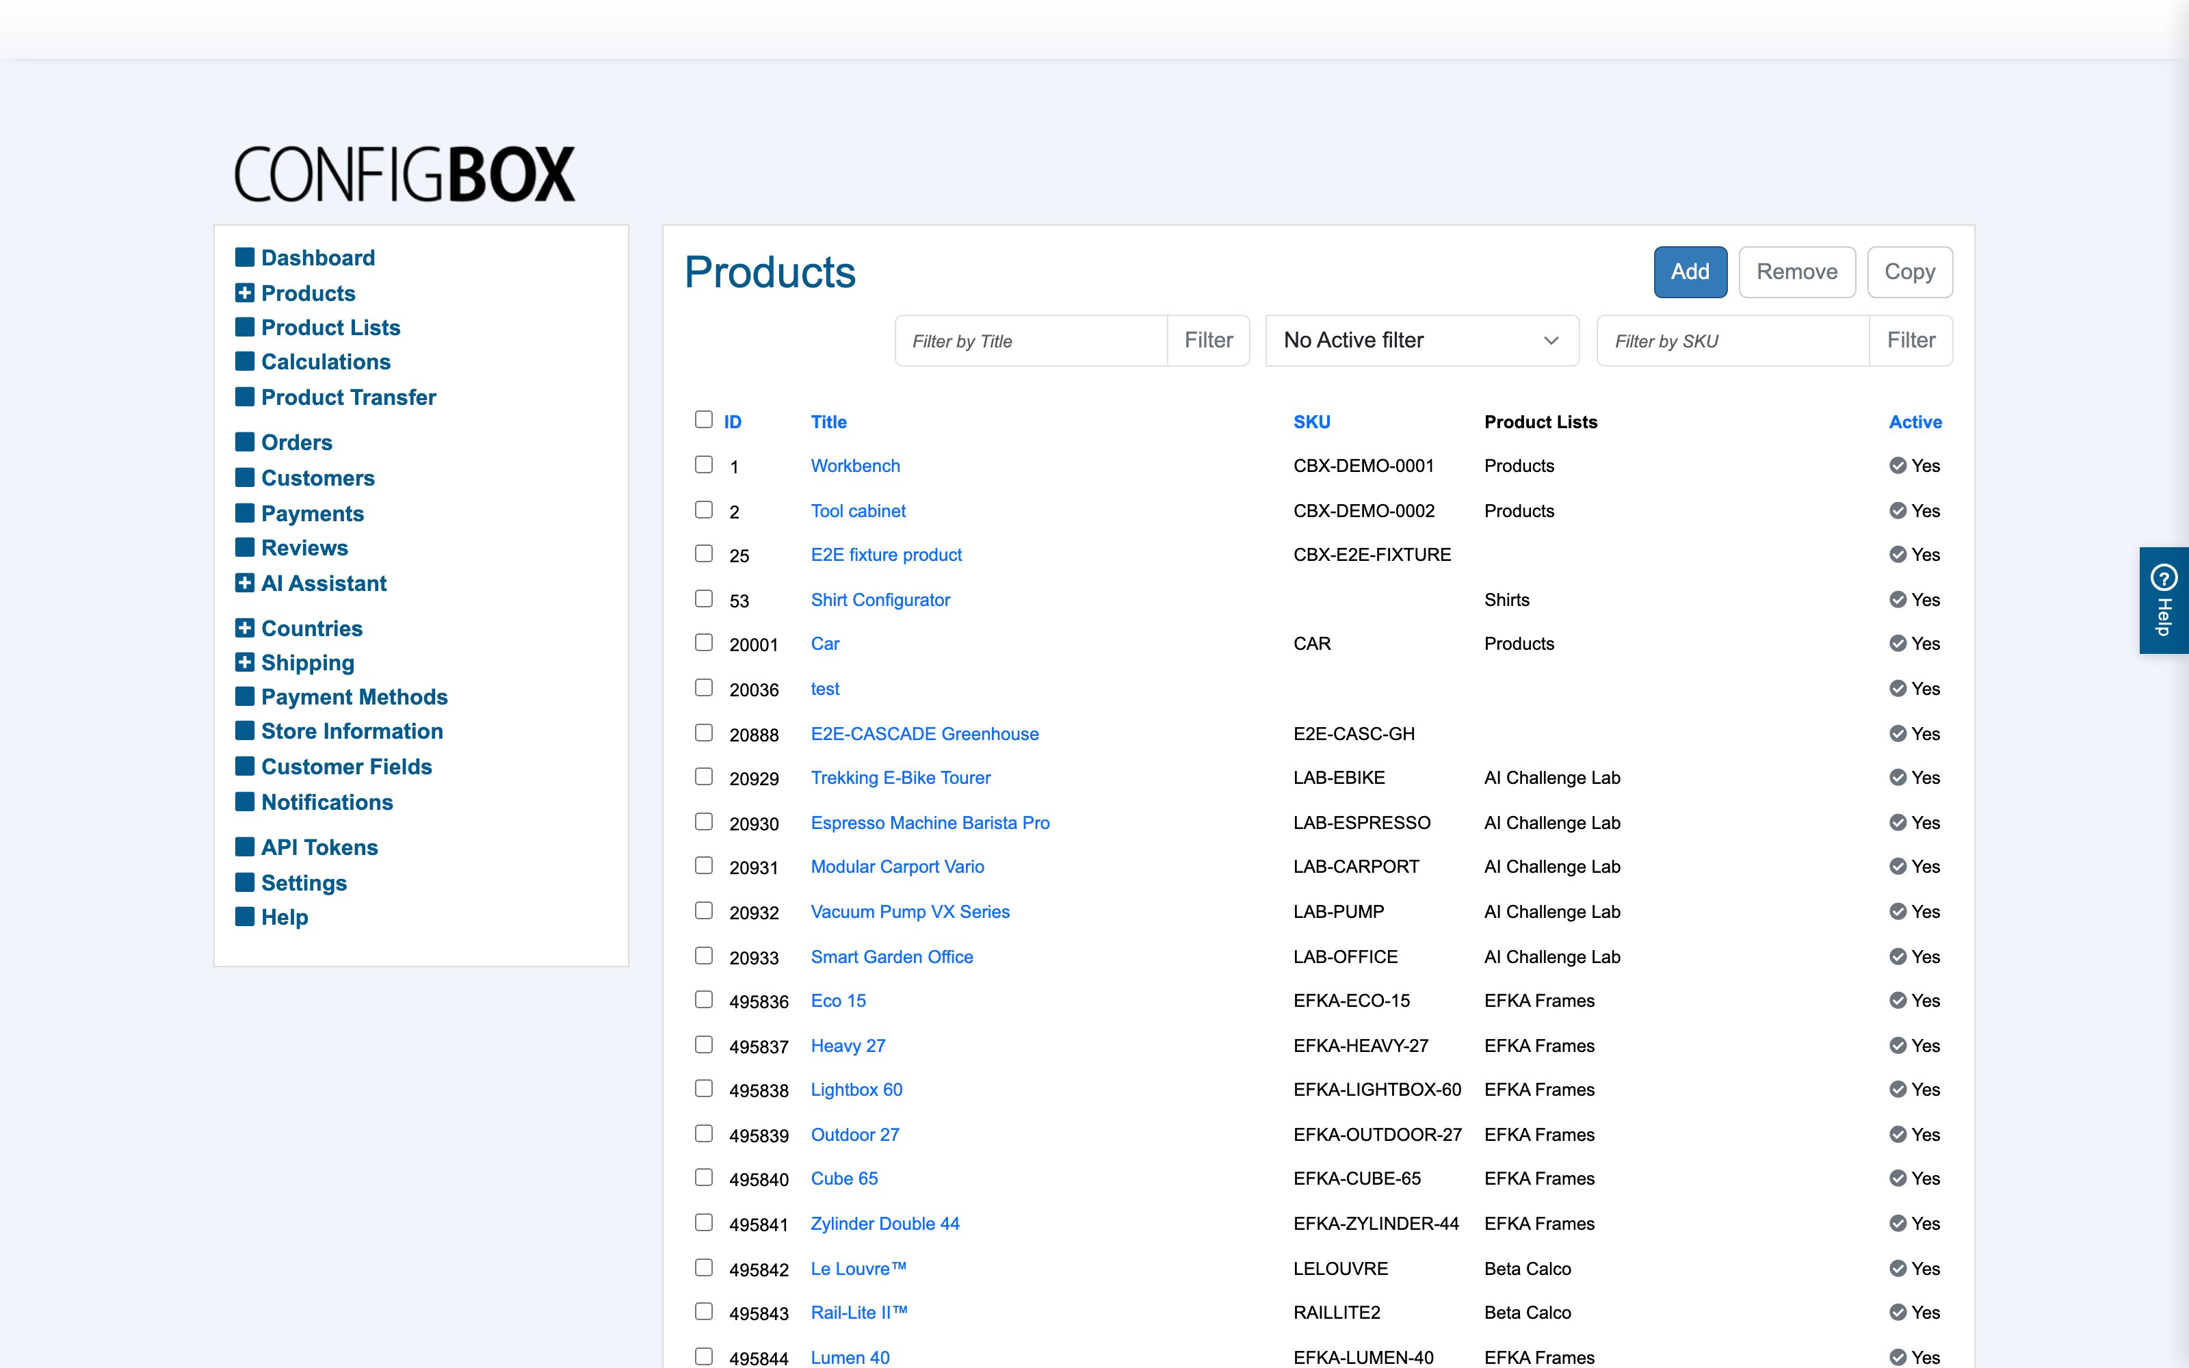
Task: Sort the table by Title column
Action: tap(828, 421)
